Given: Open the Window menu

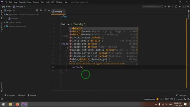Looking at the screenshot, I should [x=59, y=2].
